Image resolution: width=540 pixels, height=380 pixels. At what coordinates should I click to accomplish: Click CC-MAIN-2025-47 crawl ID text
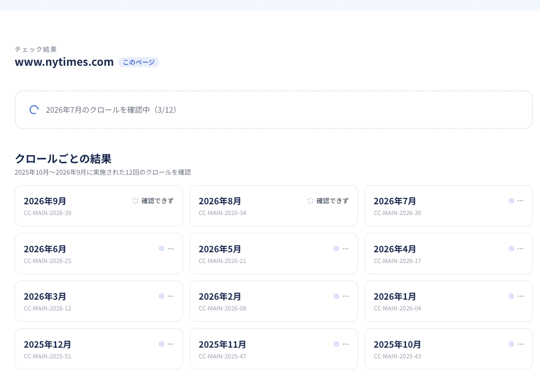222,356
